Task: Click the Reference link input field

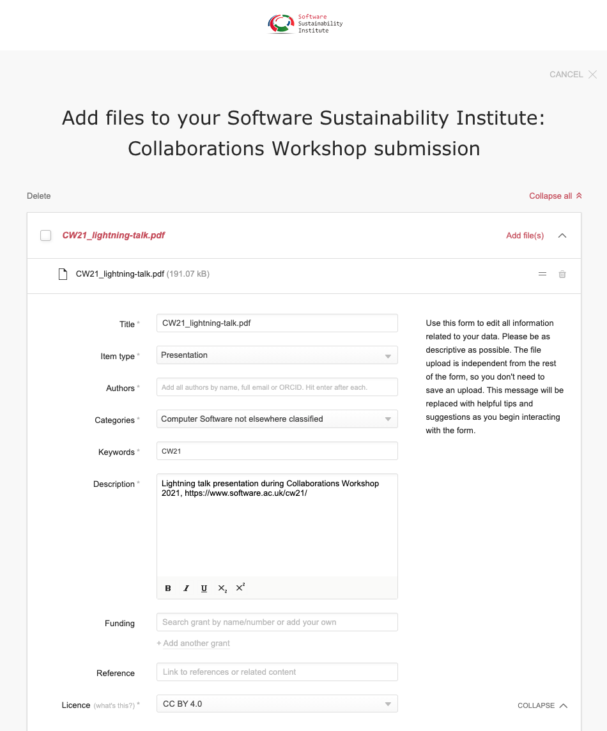Action: tap(277, 672)
